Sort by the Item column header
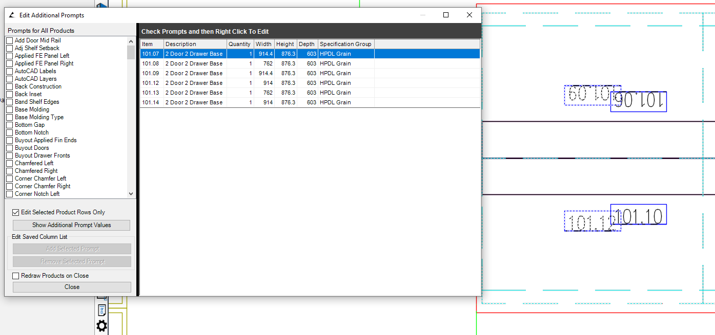 click(x=152, y=44)
